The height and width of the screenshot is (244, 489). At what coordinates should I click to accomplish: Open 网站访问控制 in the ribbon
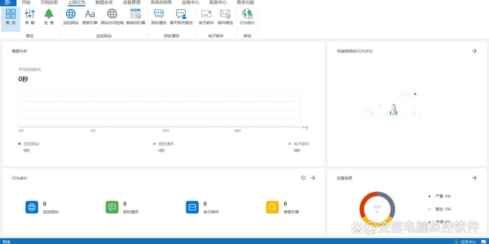[x=112, y=17]
